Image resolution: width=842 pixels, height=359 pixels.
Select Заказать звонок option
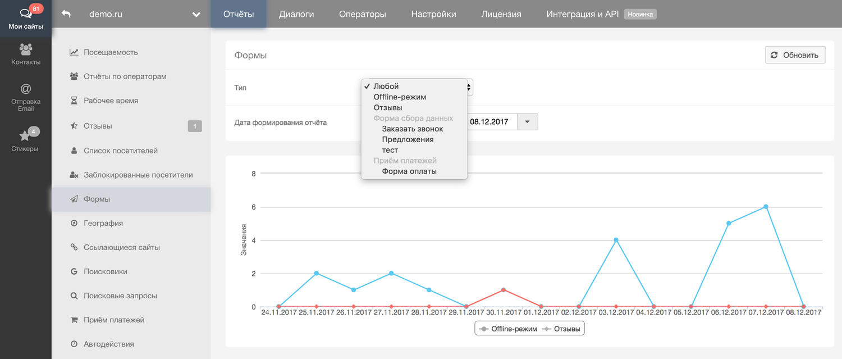tap(414, 129)
